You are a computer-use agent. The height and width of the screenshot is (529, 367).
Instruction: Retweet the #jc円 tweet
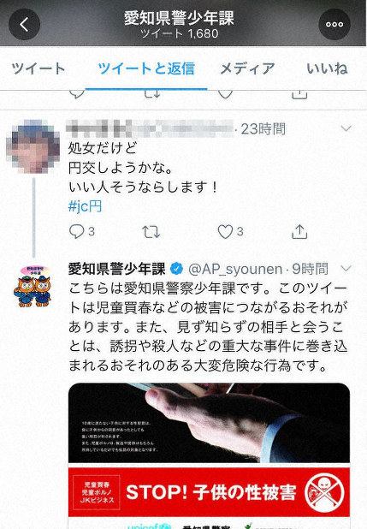[x=151, y=232]
